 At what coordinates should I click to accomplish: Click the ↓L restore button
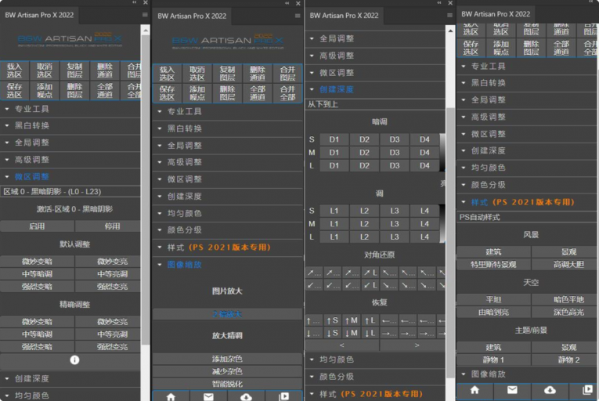tap(370, 333)
